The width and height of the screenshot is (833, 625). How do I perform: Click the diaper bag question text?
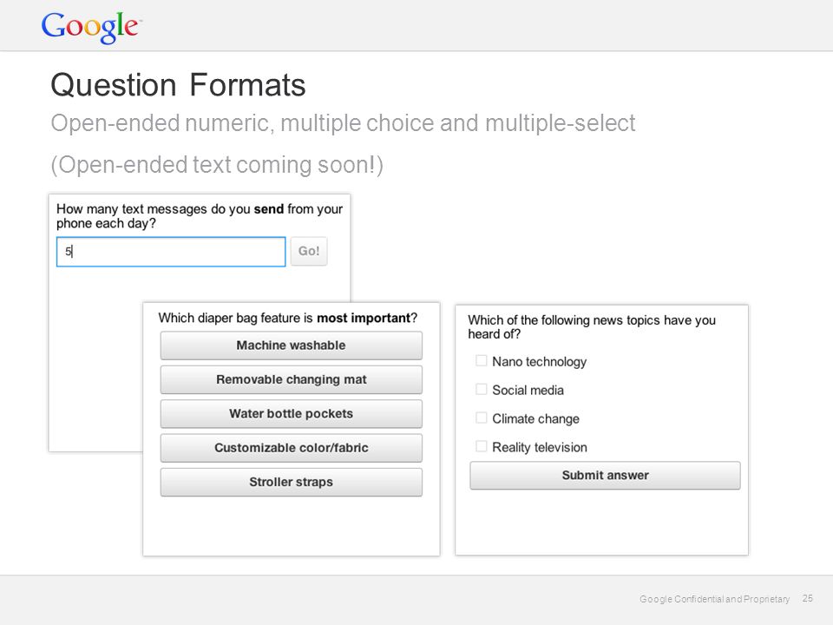pyautogui.click(x=288, y=318)
